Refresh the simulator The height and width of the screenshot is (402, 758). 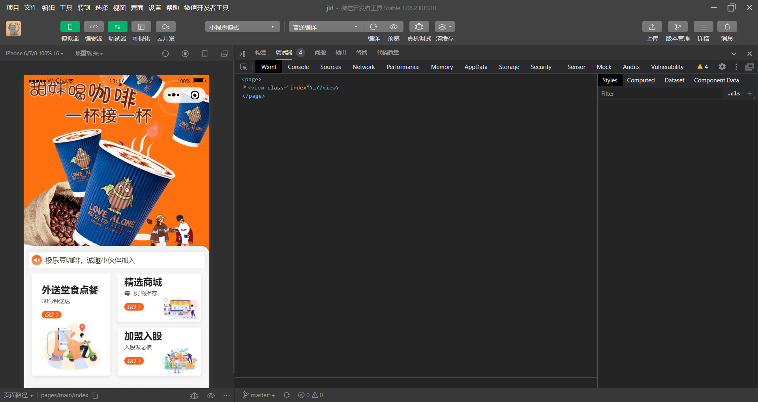click(165, 54)
